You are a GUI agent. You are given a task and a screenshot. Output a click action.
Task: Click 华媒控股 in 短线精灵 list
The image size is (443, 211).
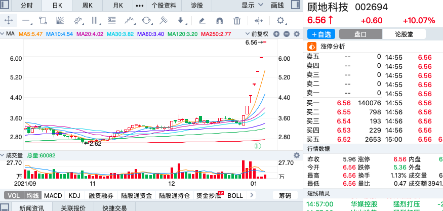(364, 204)
